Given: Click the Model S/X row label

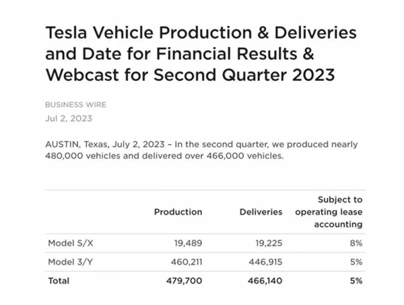Looking at the screenshot, I should (x=71, y=243).
